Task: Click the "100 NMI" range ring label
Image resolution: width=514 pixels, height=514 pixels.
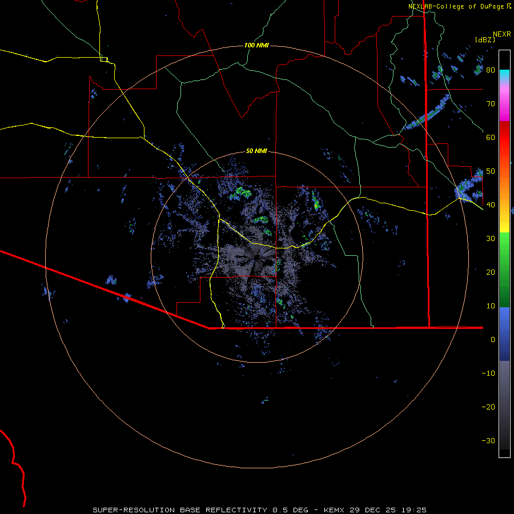Action: [x=256, y=45]
